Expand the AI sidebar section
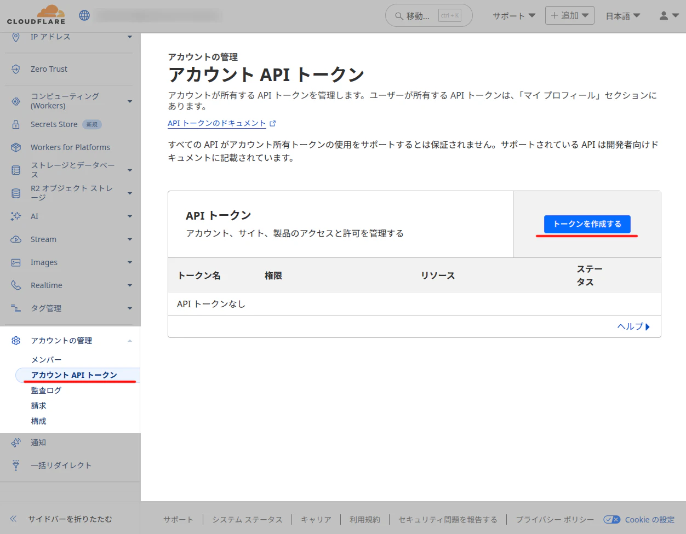Screen dimensions: 686x534 [130, 216]
